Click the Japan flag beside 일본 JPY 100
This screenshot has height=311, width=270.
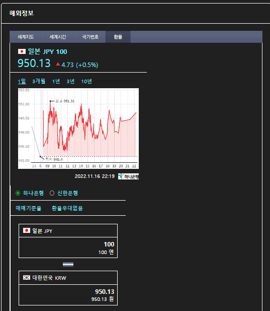tap(22, 51)
